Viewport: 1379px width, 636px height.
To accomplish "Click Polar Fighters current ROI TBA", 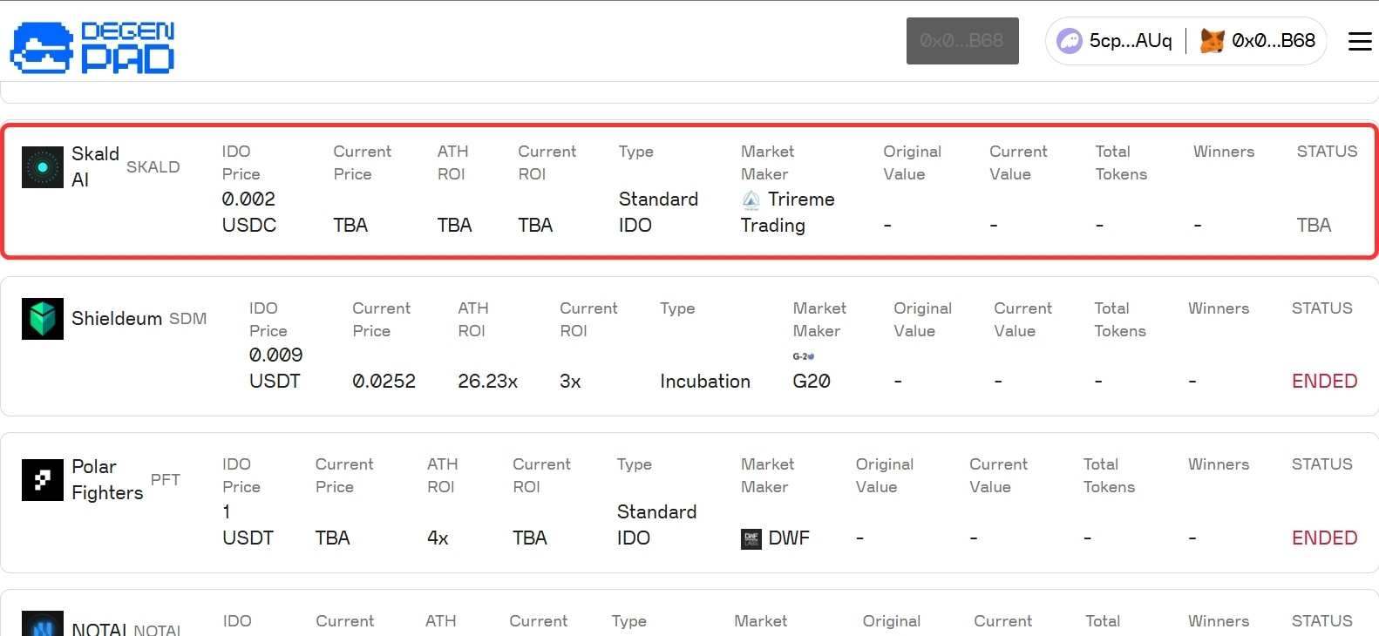I will (x=529, y=538).
